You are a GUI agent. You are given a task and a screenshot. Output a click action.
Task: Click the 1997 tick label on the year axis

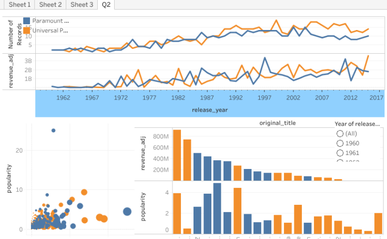click(x=264, y=98)
